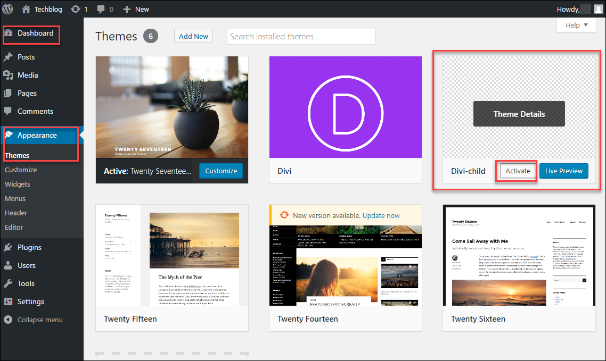Click the Plugins menu label
Viewport: 606px width, 361px height.
click(29, 247)
